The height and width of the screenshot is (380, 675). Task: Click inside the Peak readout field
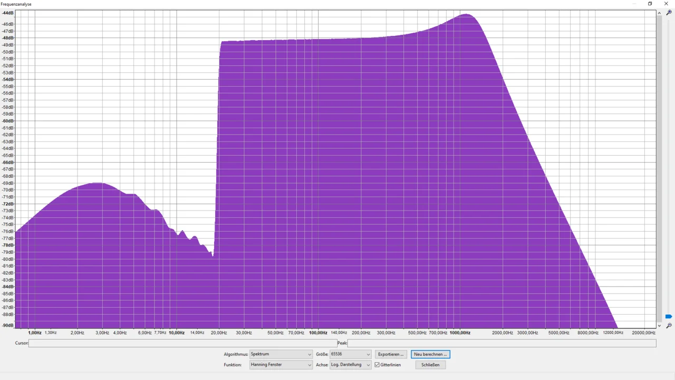[501, 343]
